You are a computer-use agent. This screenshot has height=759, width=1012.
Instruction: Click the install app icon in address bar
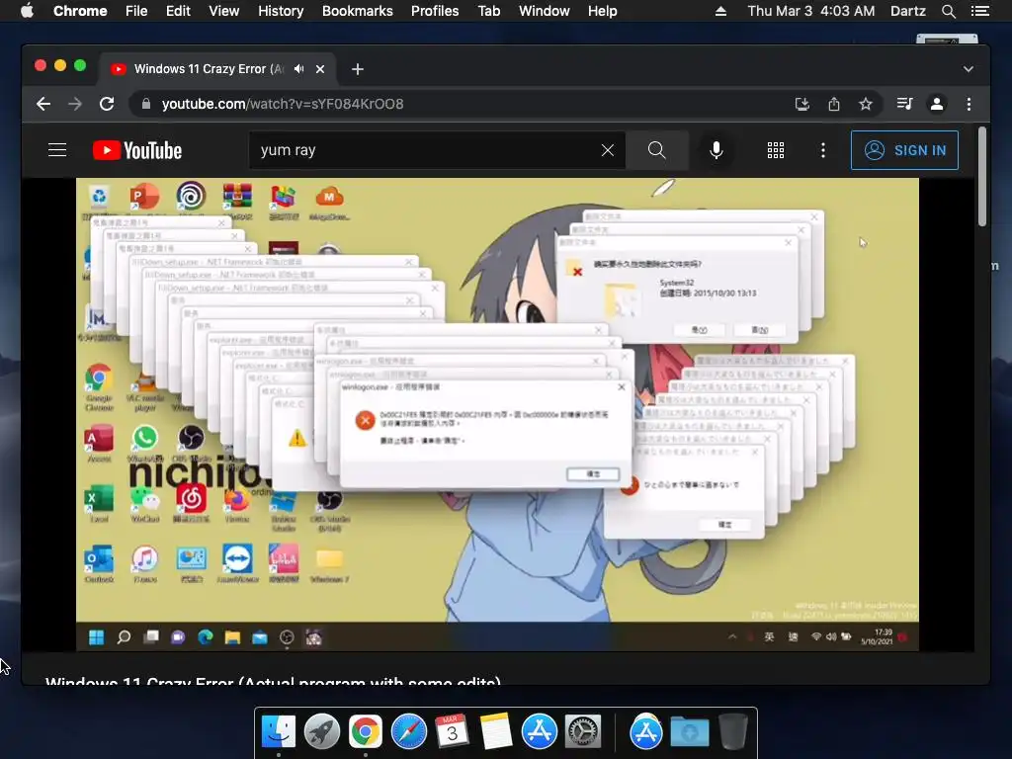tap(802, 104)
